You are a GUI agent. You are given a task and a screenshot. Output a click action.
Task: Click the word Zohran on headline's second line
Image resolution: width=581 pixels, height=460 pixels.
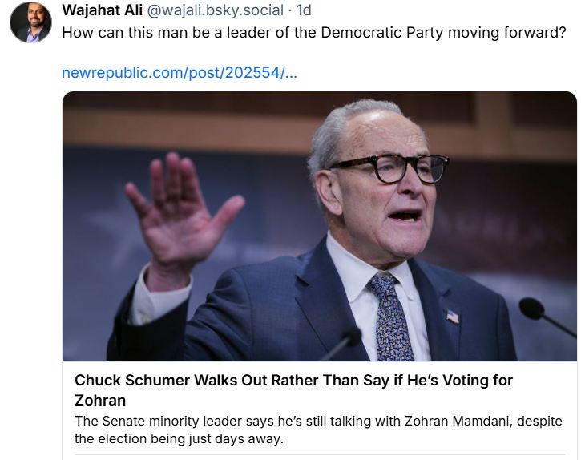click(x=100, y=399)
